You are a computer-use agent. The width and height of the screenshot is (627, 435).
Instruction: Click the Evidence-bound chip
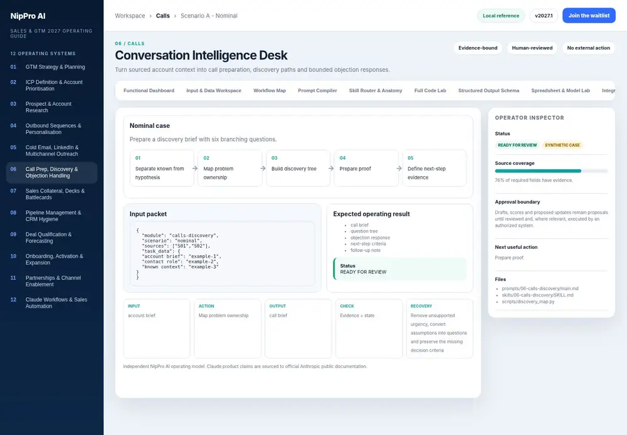tap(478, 48)
